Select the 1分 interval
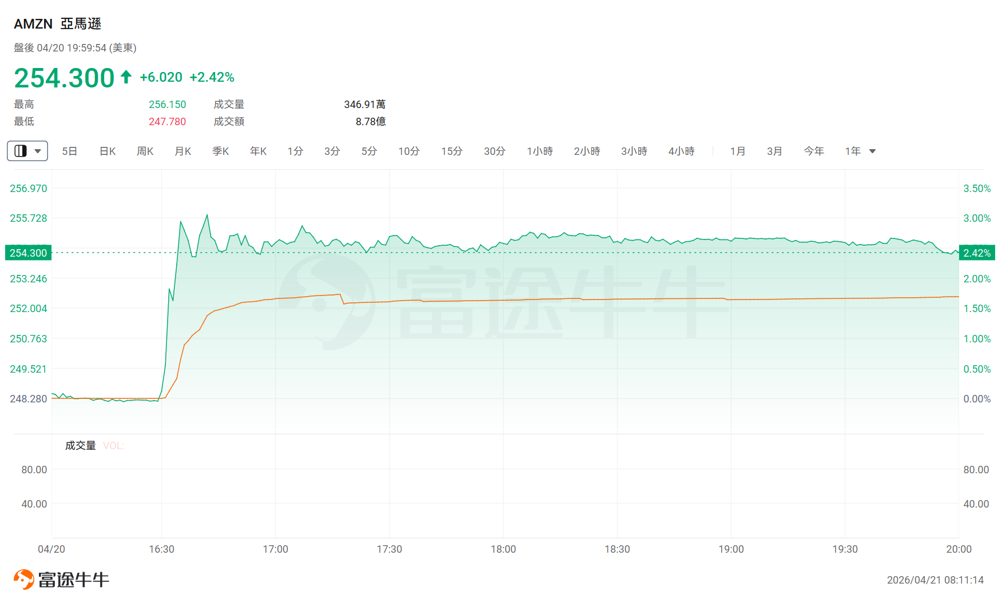This screenshot has width=998, height=603. pos(295,151)
